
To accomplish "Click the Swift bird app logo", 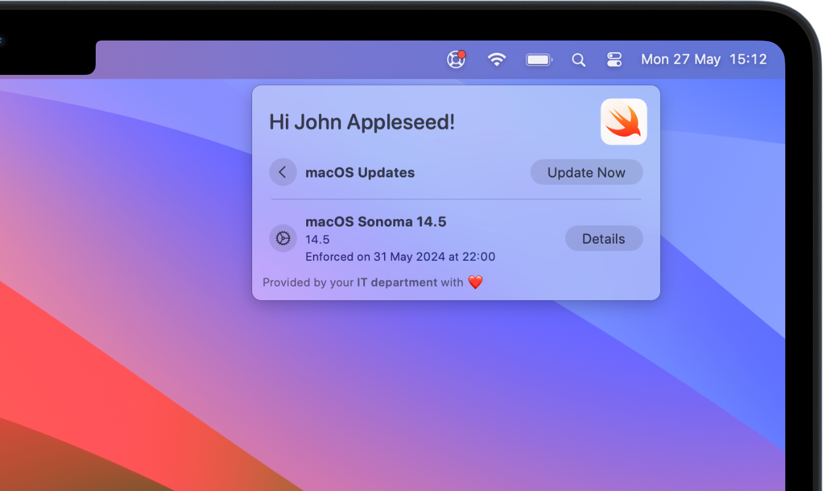I will pos(624,122).
